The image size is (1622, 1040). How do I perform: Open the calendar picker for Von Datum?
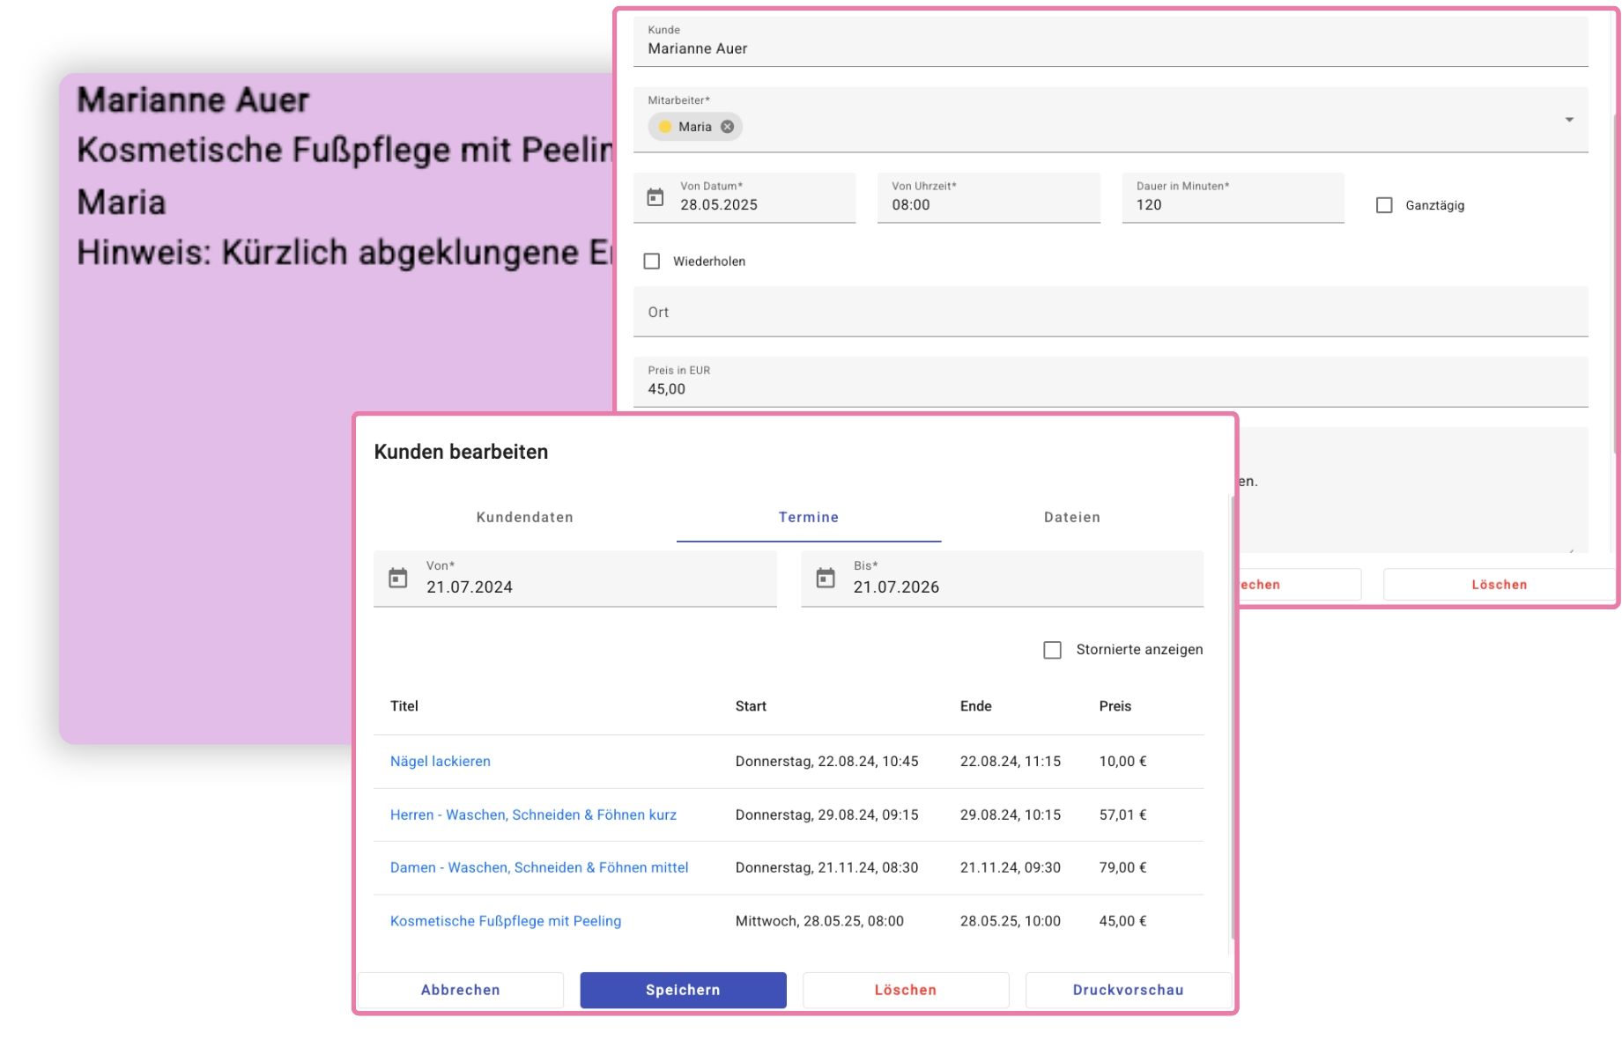pos(654,198)
